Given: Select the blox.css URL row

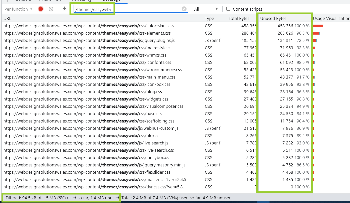Looking at the screenshot, I should pos(176,135).
